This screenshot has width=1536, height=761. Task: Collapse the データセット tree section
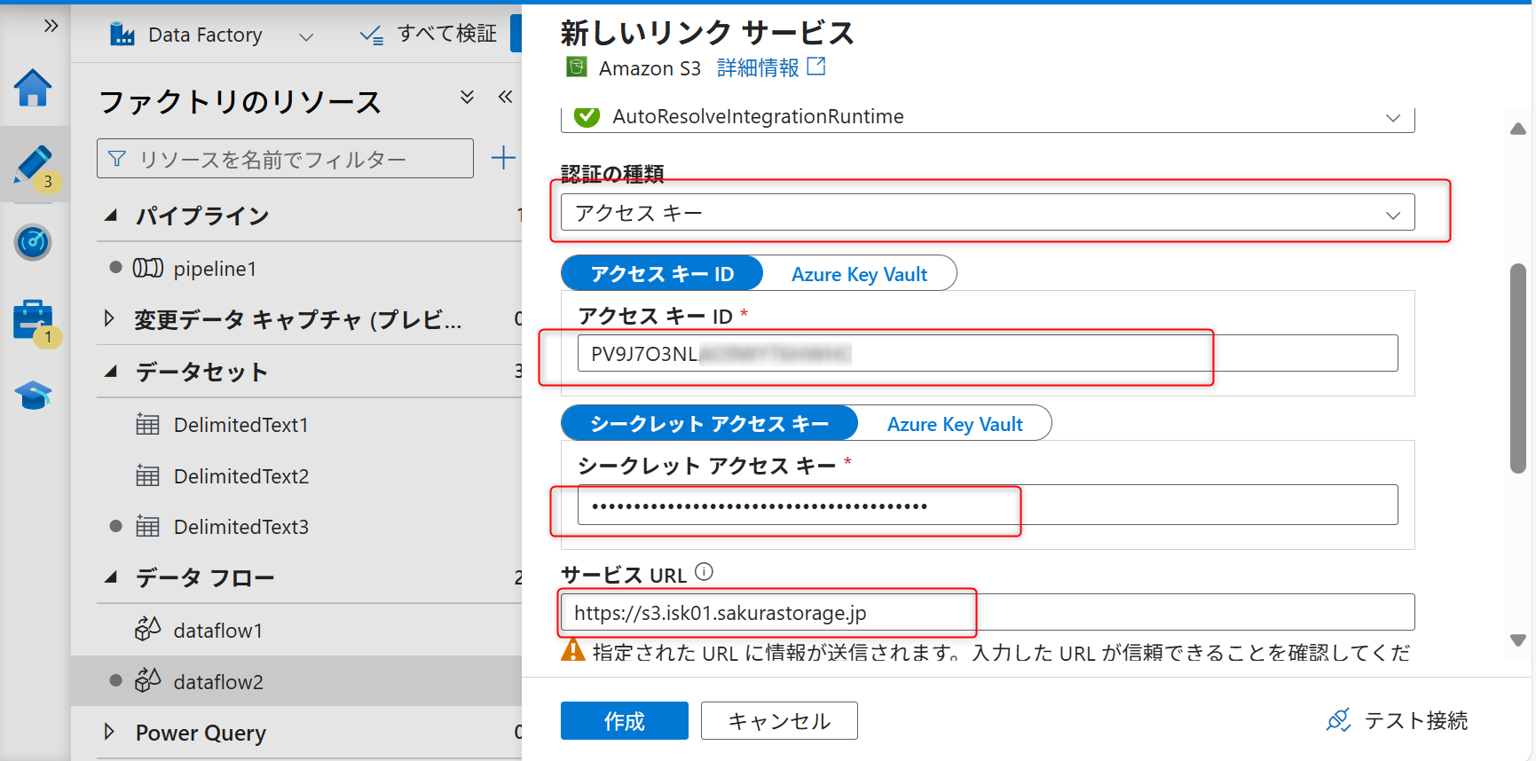111,372
